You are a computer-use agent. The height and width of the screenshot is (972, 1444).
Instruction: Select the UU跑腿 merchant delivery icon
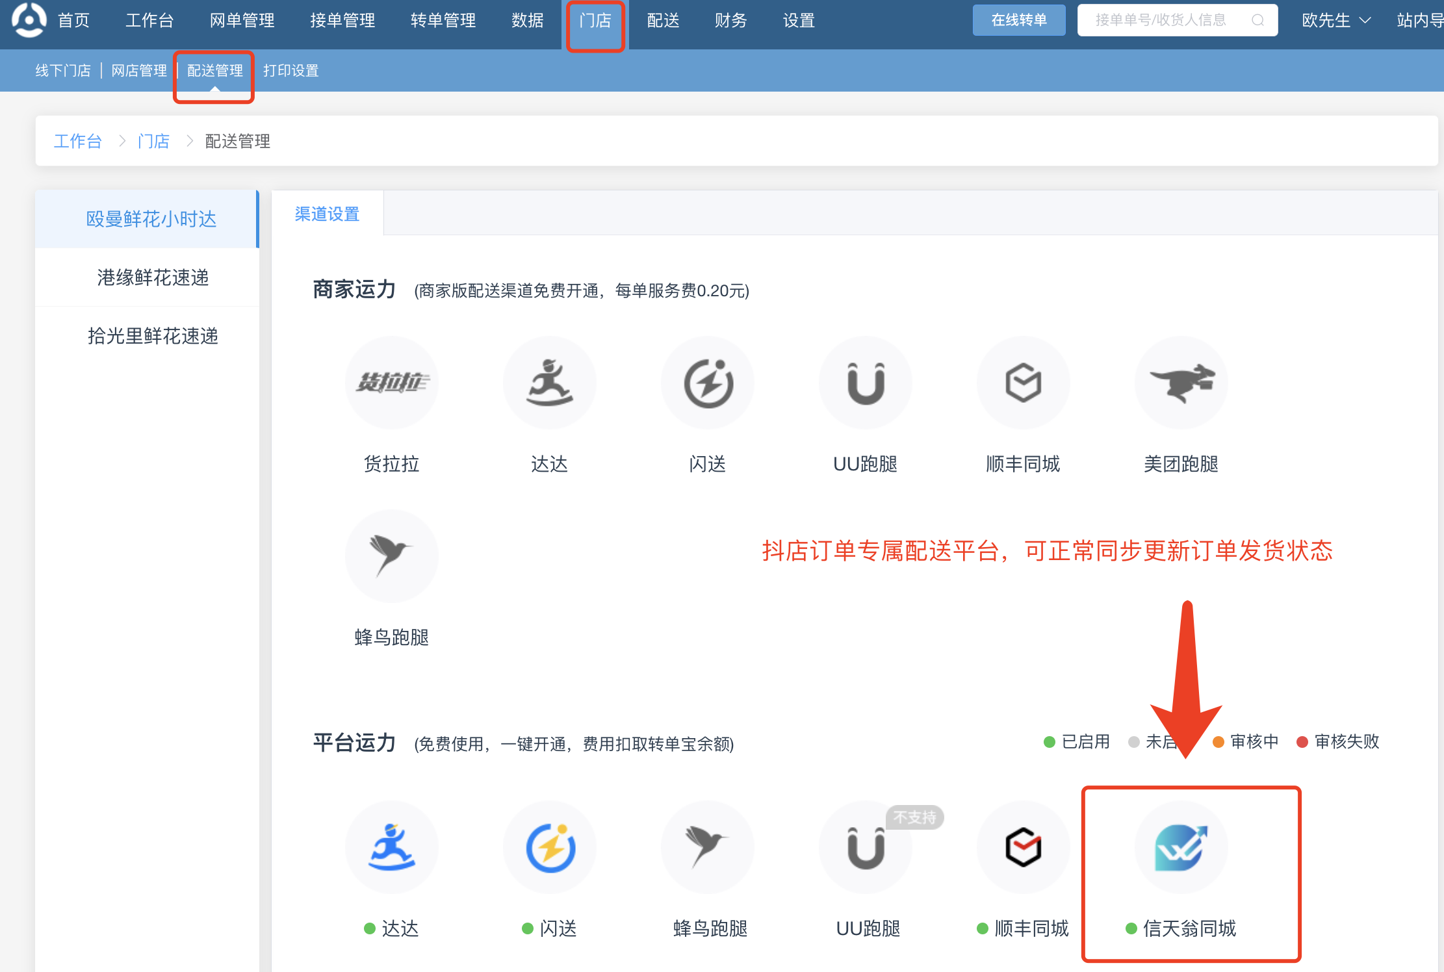pos(866,383)
